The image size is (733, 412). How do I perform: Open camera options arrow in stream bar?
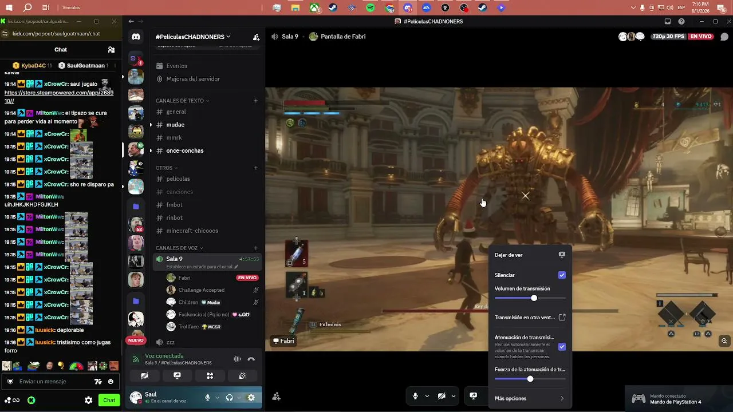454,396
